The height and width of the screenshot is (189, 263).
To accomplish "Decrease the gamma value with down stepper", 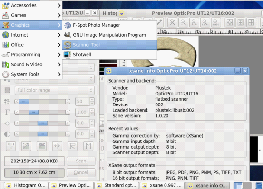I will coord(92,114).
